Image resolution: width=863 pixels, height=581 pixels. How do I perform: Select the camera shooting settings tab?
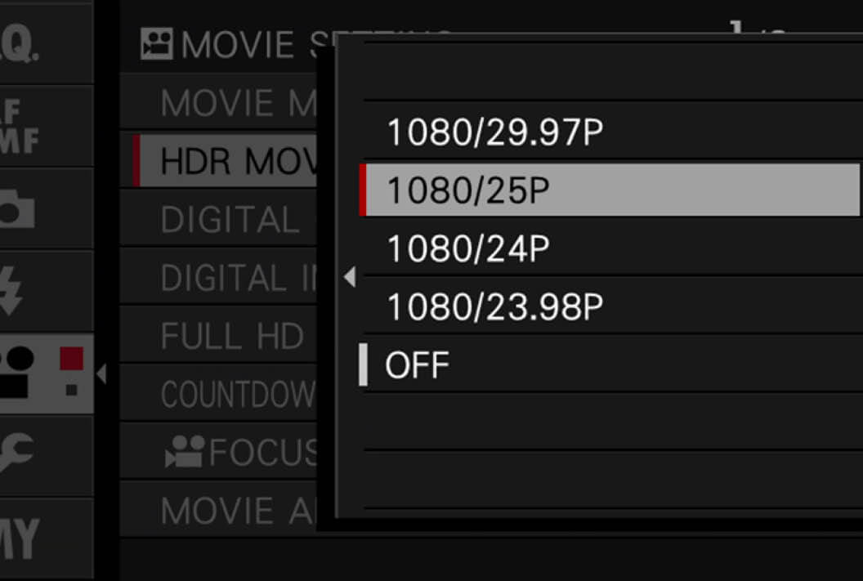click(x=47, y=208)
